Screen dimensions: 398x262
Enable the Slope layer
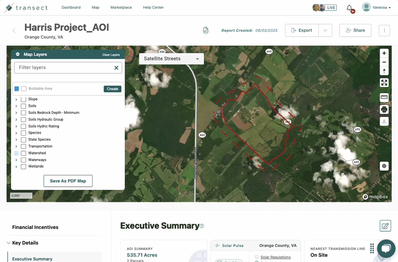23,99
